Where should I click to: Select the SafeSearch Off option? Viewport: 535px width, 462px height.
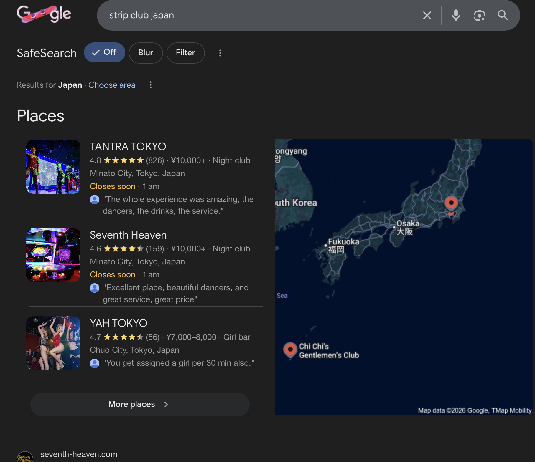(105, 52)
